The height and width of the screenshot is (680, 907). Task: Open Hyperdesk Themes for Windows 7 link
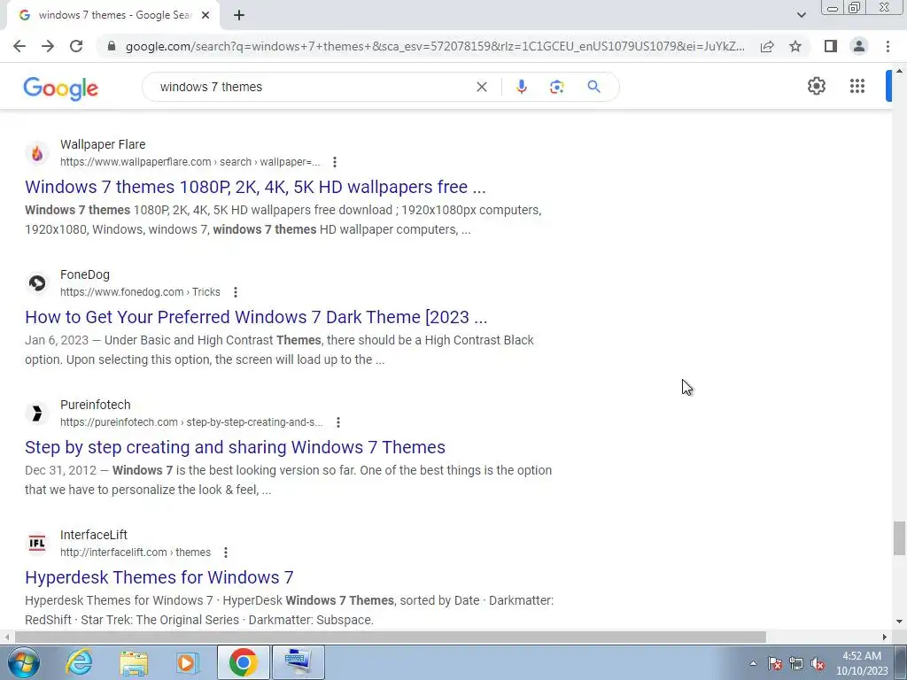click(x=159, y=577)
